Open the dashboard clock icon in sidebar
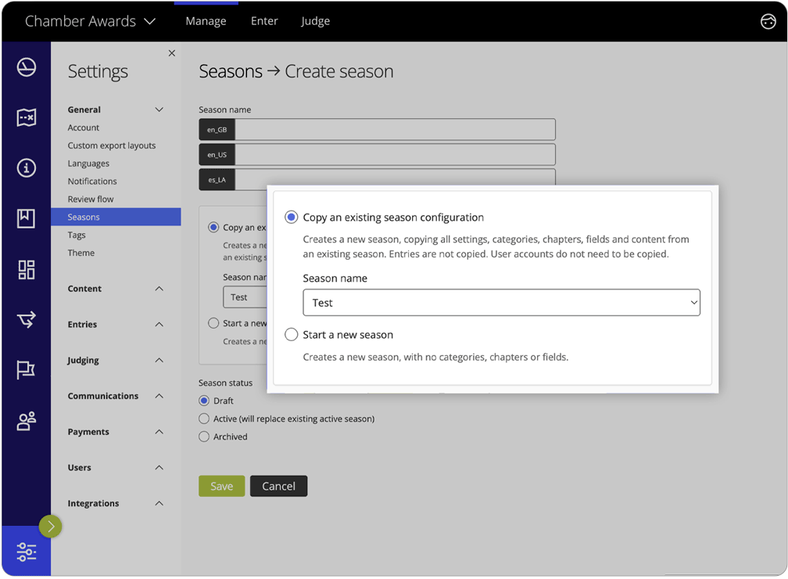The width and height of the screenshot is (788, 579). 26,67
